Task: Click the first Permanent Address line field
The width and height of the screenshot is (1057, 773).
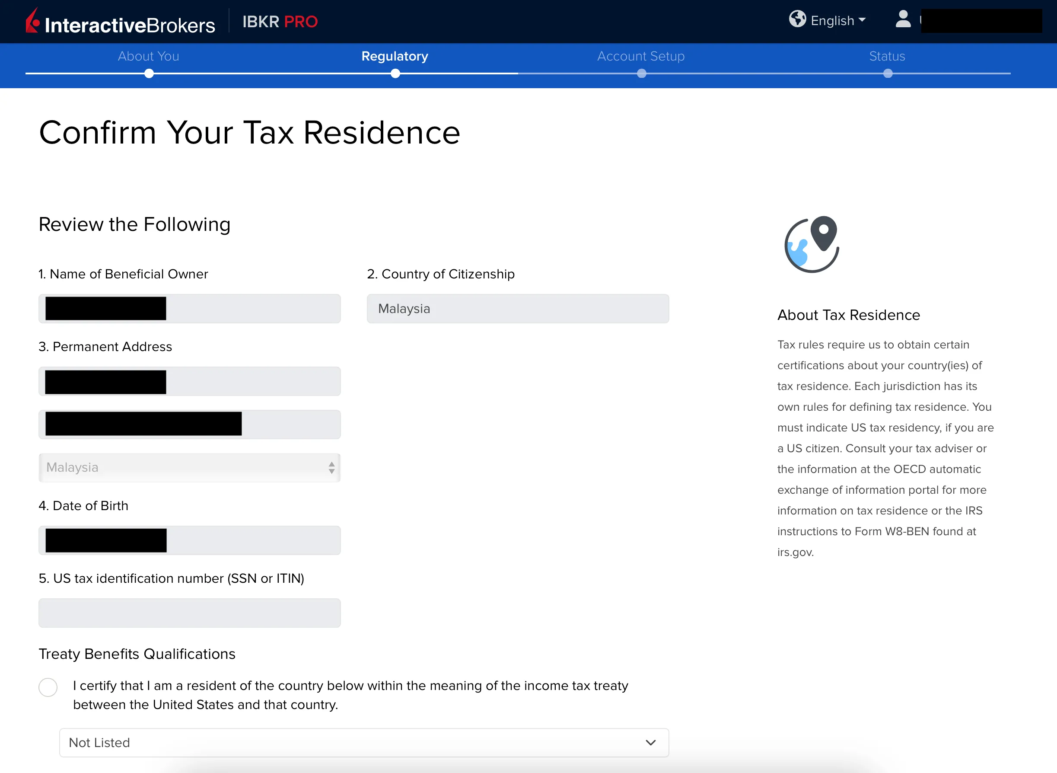Action: click(189, 381)
